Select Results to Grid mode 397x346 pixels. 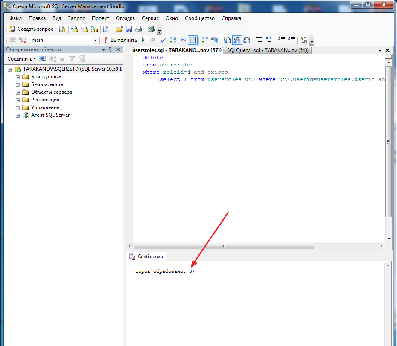click(x=237, y=40)
